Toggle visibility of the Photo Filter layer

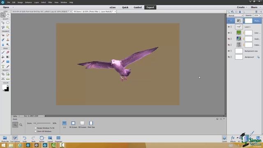coord(228,21)
